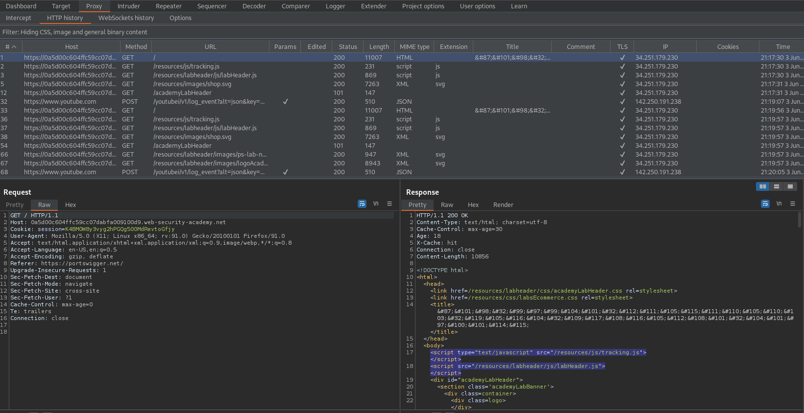The image size is (804, 413).
Task: Sort by the Time column header
Action: point(783,47)
